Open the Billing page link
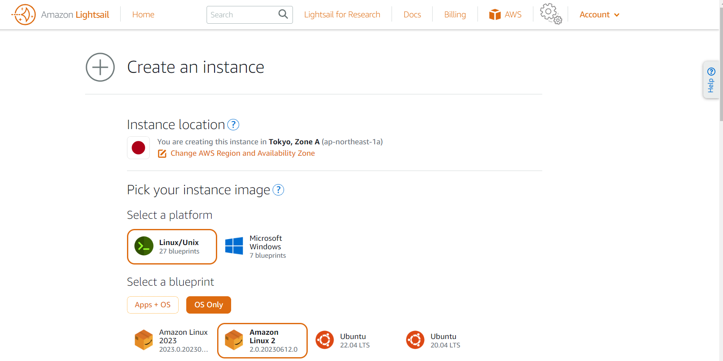 click(455, 15)
